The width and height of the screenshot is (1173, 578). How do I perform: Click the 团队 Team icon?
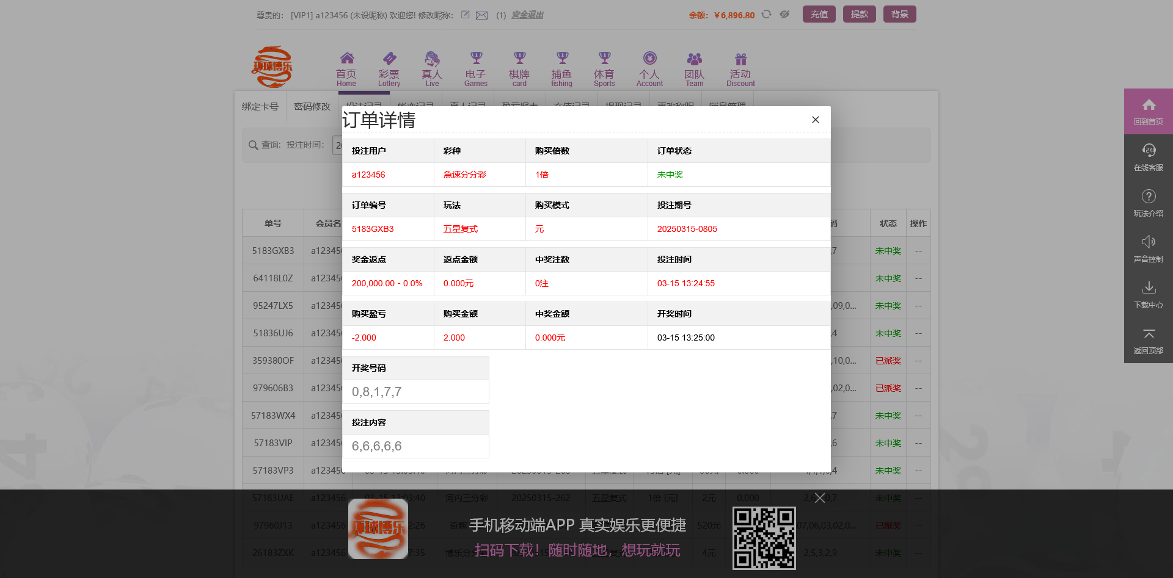(694, 67)
